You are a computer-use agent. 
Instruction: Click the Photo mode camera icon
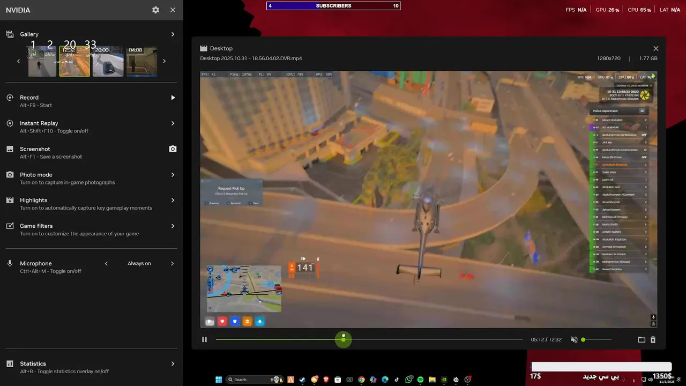pyautogui.click(x=10, y=175)
